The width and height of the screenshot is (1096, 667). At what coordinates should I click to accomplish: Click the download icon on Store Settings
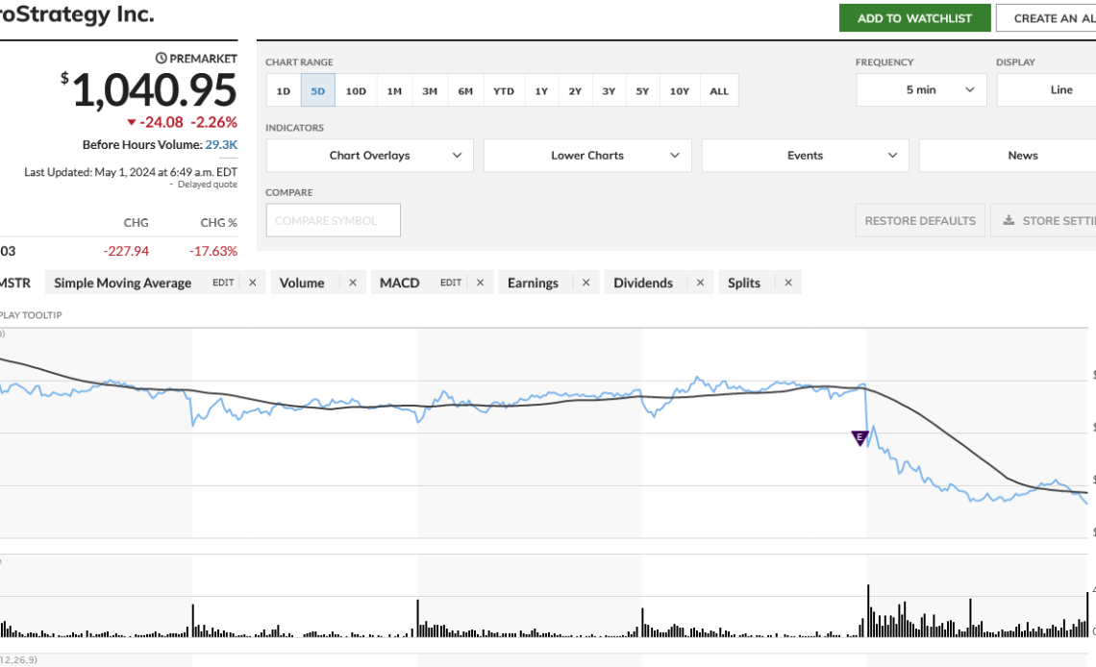[x=1009, y=220]
